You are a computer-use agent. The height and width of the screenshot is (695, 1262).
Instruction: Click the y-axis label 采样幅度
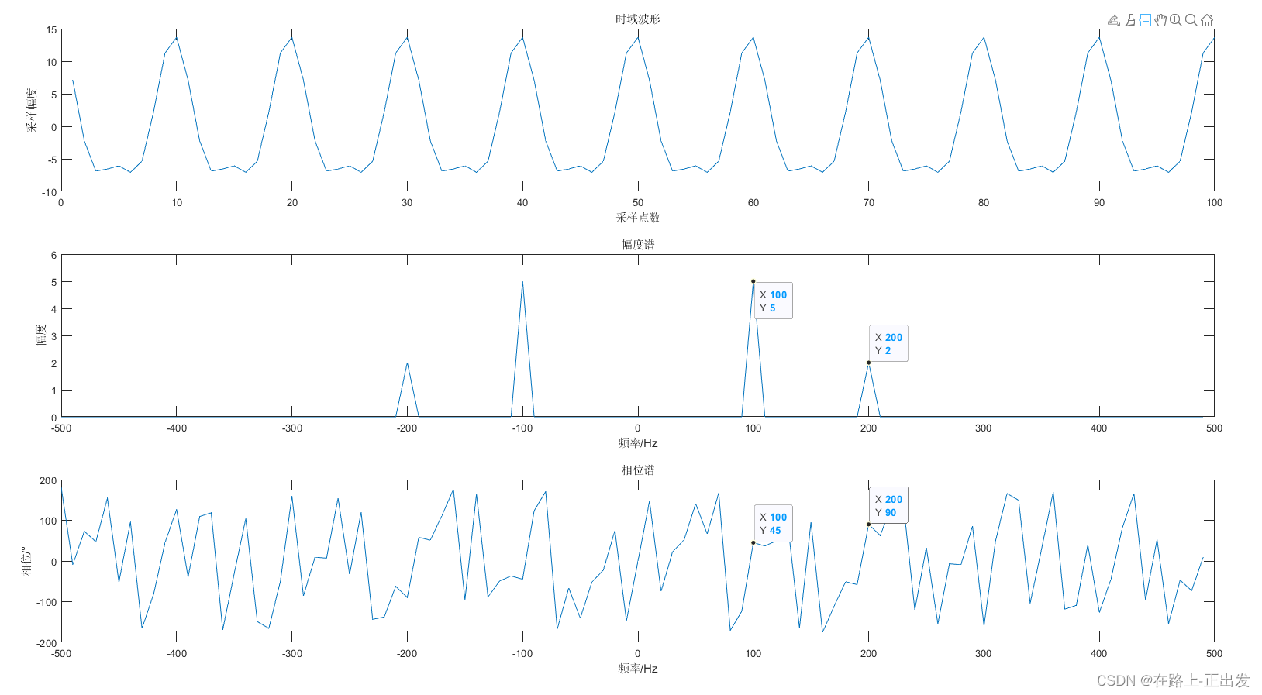[x=32, y=110]
